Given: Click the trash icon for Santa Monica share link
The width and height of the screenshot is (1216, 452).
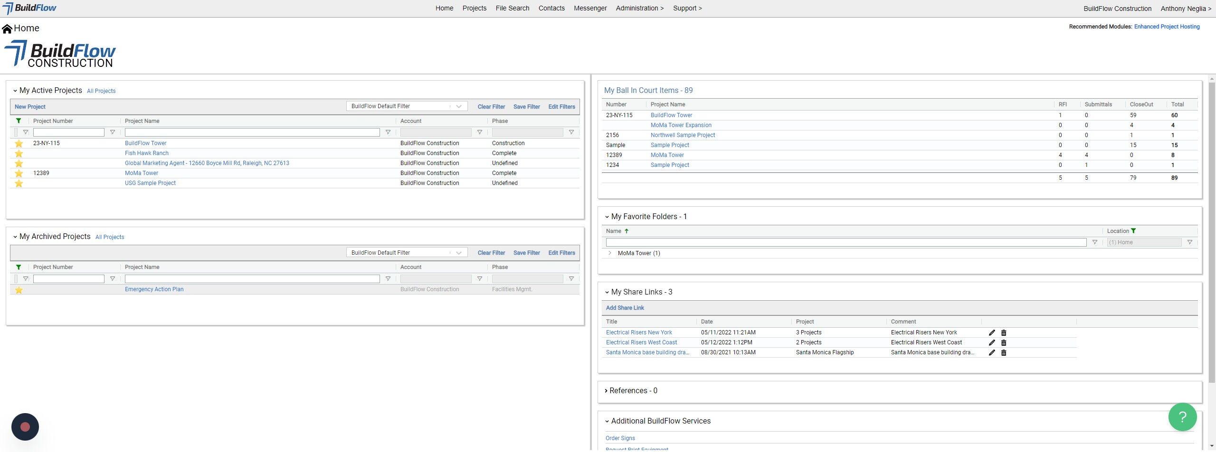Looking at the screenshot, I should [1004, 353].
